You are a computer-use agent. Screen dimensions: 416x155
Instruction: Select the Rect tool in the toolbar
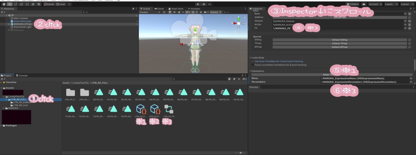[x=27, y=4]
